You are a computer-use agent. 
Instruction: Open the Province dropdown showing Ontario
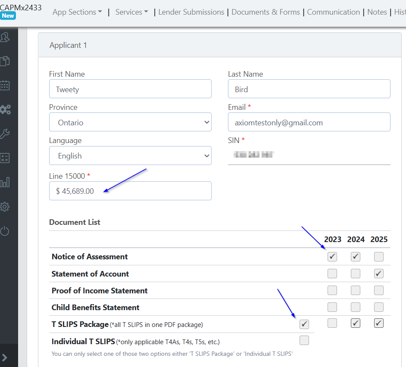(130, 122)
